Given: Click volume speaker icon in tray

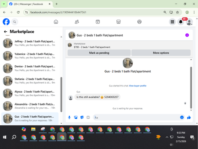Looking at the screenshot, I should click(171, 145).
